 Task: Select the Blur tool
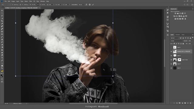point(2,50)
